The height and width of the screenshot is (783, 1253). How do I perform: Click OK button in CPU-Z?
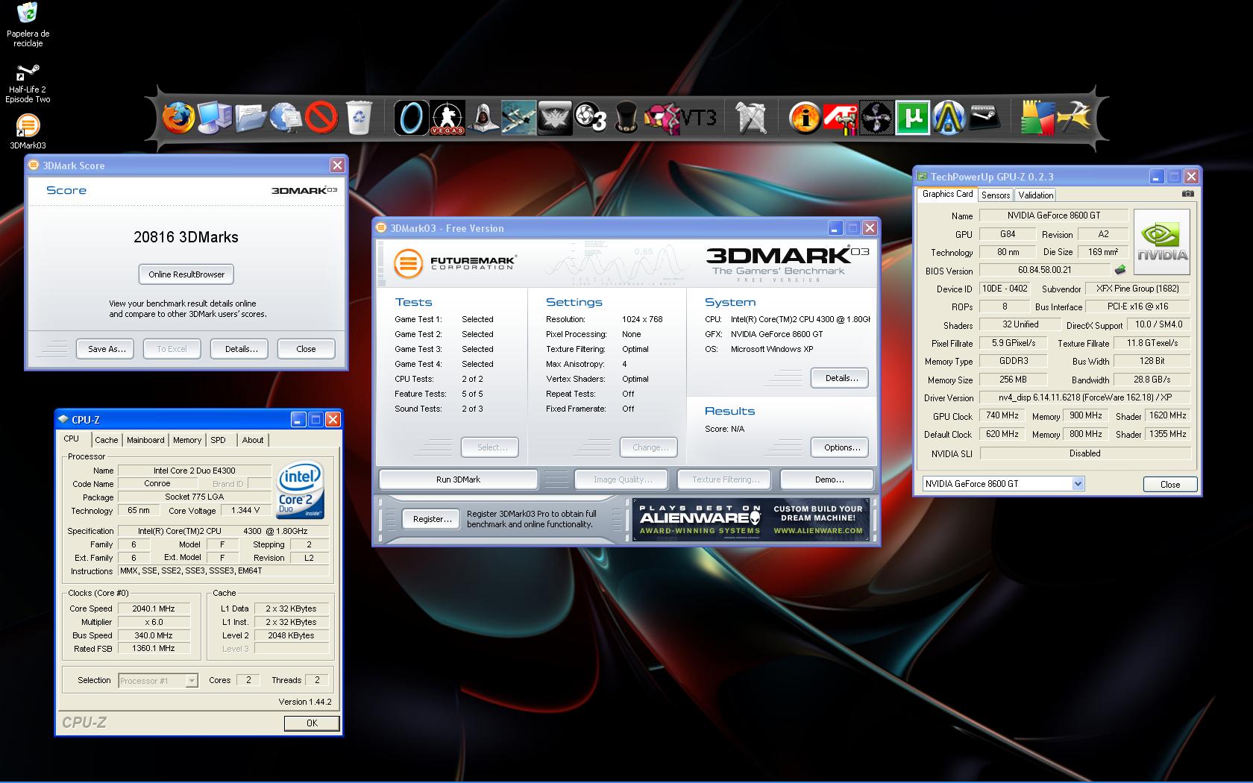point(312,723)
